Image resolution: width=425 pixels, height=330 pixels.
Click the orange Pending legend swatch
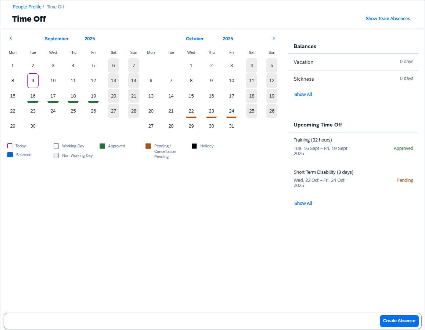(x=148, y=146)
